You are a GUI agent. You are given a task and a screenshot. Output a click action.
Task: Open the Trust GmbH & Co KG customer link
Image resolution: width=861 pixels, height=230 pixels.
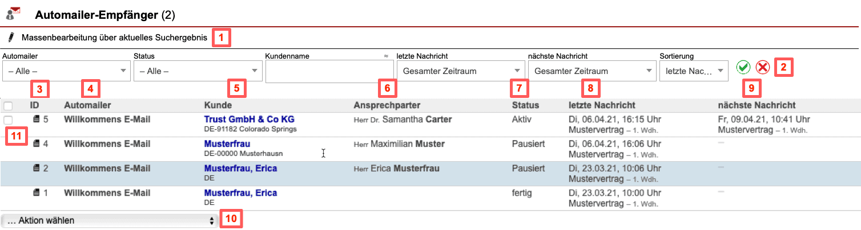[249, 120]
